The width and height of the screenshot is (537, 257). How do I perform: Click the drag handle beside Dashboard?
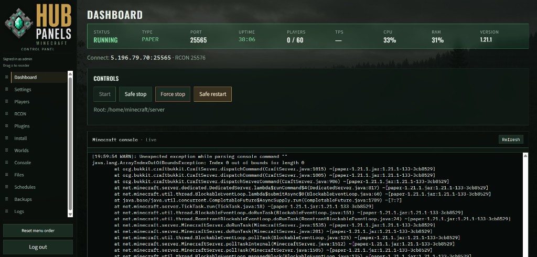point(6,77)
